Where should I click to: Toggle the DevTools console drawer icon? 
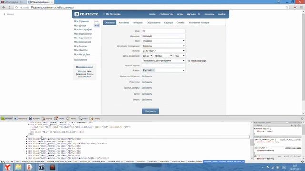pos(7,161)
